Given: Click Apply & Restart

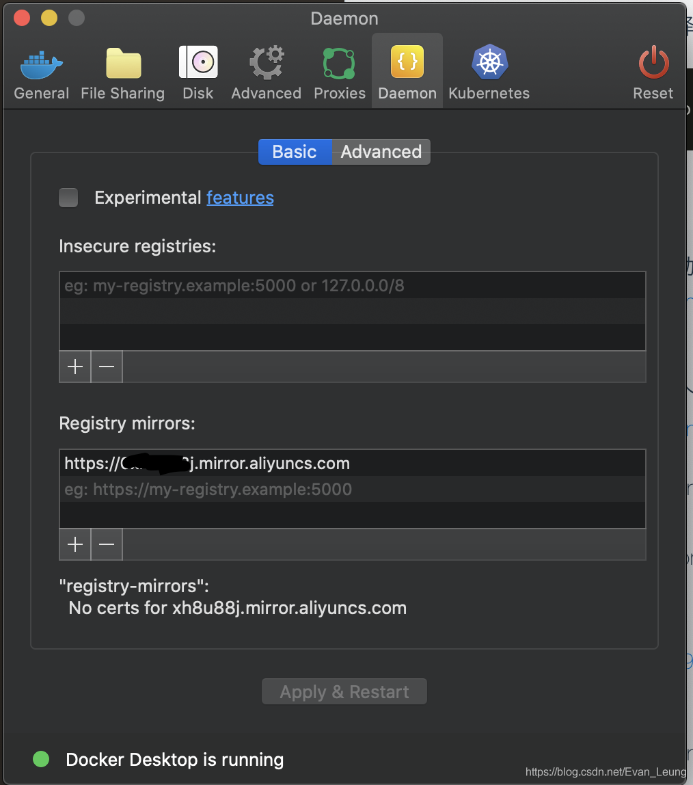Looking at the screenshot, I should [x=344, y=691].
